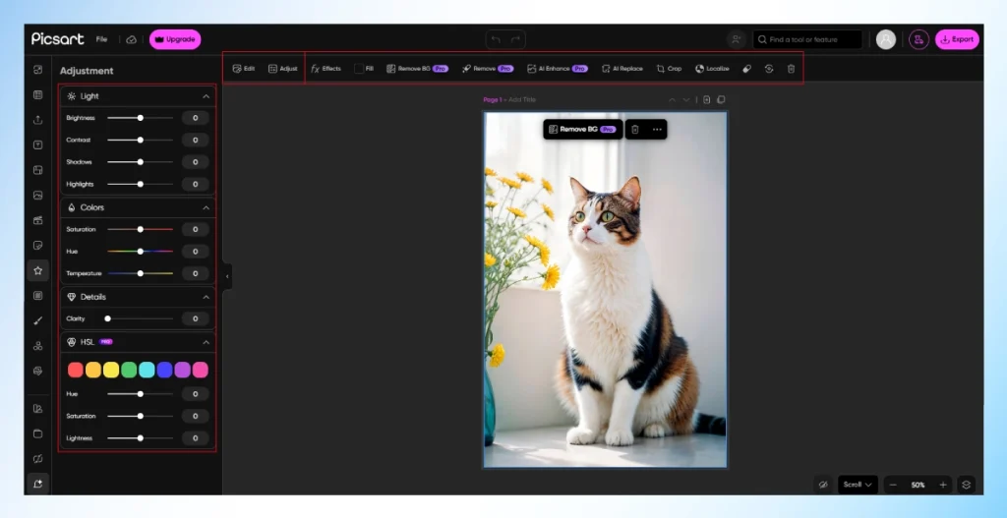
Task: Click the Shadows value field
Action: coord(196,162)
